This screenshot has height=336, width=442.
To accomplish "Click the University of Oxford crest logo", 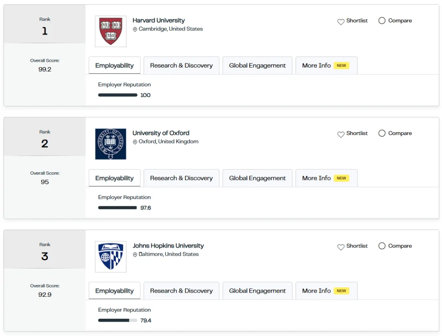I will 110,144.
